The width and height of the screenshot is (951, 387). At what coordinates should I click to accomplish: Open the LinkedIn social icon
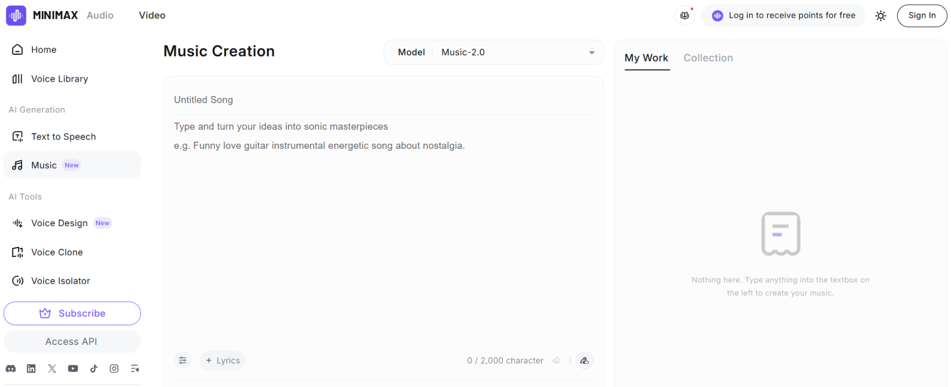[x=31, y=369]
